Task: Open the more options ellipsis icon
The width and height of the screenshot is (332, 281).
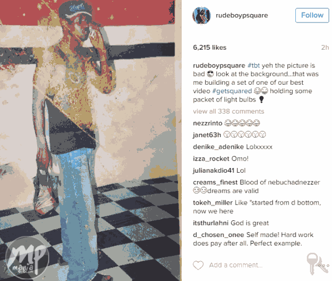Action: point(324,265)
